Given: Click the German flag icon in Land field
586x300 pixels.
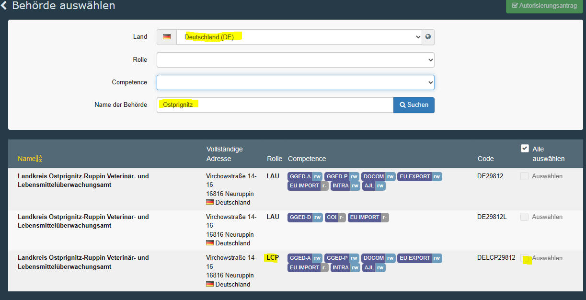Looking at the screenshot, I should coord(167,36).
